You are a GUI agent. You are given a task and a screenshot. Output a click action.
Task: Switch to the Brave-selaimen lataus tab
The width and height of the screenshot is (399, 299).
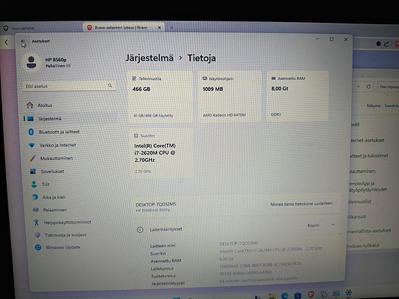(x=121, y=28)
